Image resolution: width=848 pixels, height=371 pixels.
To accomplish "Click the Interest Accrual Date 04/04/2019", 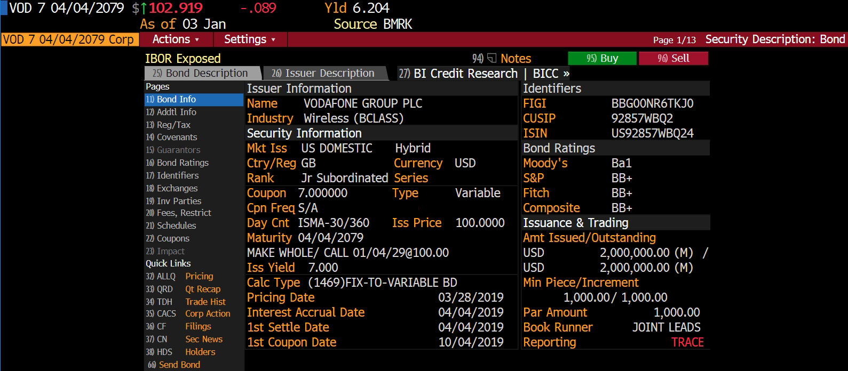I will point(471,312).
